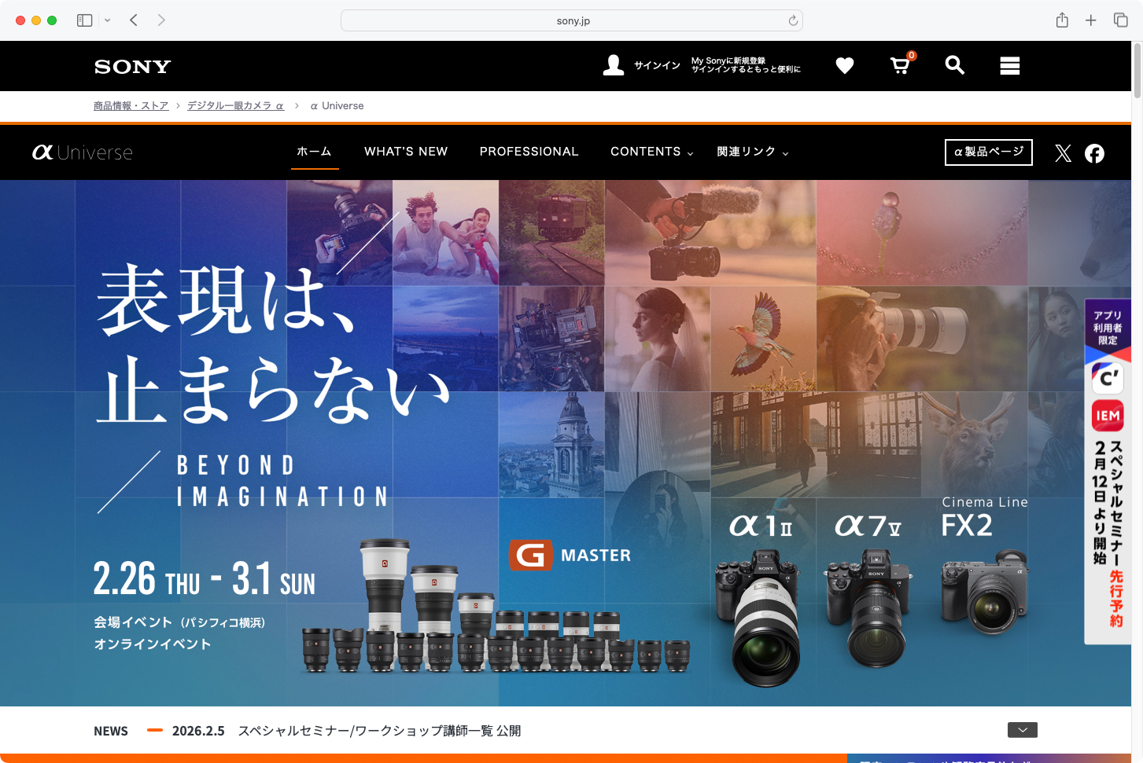Click the α製品ページ button
This screenshot has width=1143, height=763.
click(x=988, y=152)
